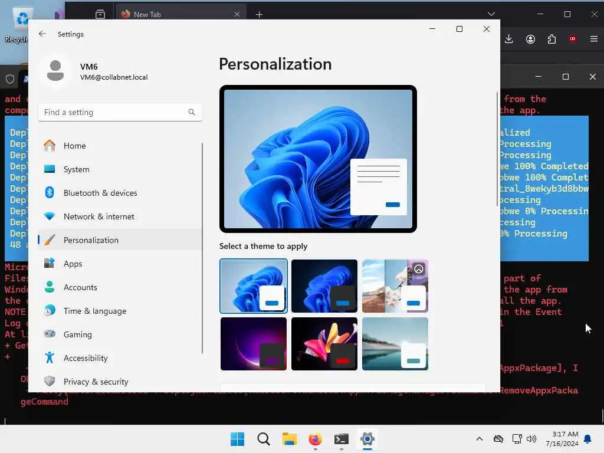604x453 pixels.
Task: Click the desktop preview image
Action: pyautogui.click(x=318, y=159)
